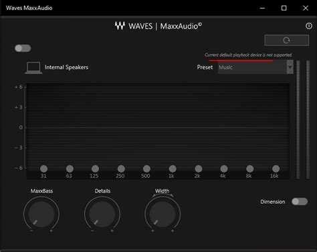Image resolution: width=317 pixels, height=252 pixels.
Task: Click the Internal Speakers laptop icon
Action: (33, 68)
